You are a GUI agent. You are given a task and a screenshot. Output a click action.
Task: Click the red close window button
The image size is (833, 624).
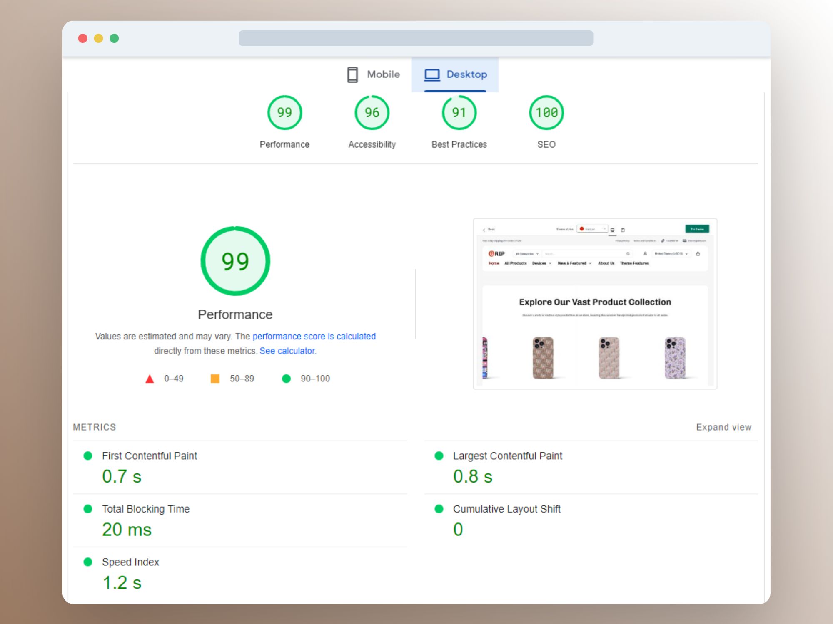(83, 38)
